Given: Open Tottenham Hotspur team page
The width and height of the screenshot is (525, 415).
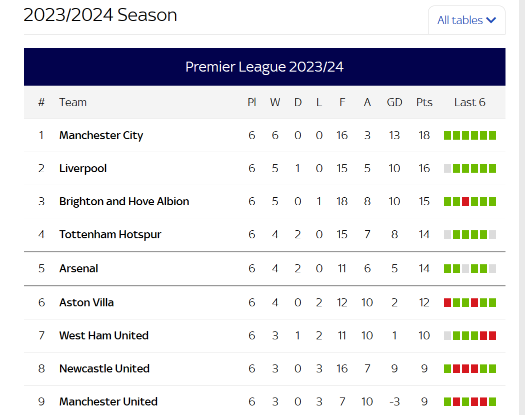Looking at the screenshot, I should tap(110, 234).
